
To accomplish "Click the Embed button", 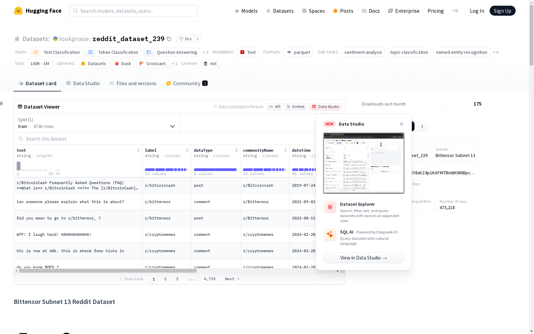I will click(x=295, y=107).
